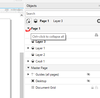This screenshot has width=100, height=98.
Task: Unlock the Document Grid layer
Action: pos(92,87)
